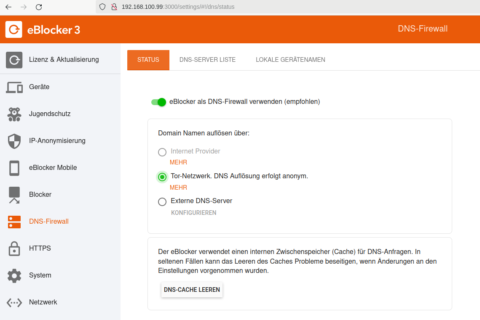Screen dimensions: 480x320
Task: Click the Lizenz & Aktualisierung refresh icon
Action: (14, 60)
